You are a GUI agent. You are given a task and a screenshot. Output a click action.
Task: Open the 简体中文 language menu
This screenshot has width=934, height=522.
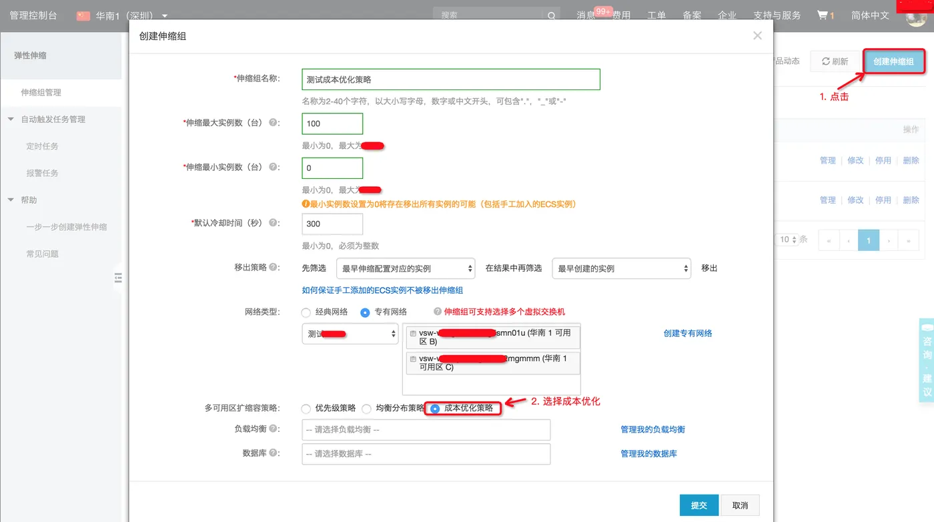[x=870, y=15]
